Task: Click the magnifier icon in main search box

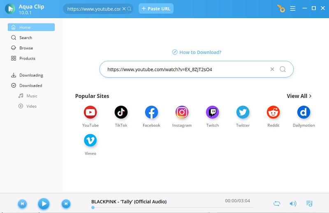Action: click(283, 69)
